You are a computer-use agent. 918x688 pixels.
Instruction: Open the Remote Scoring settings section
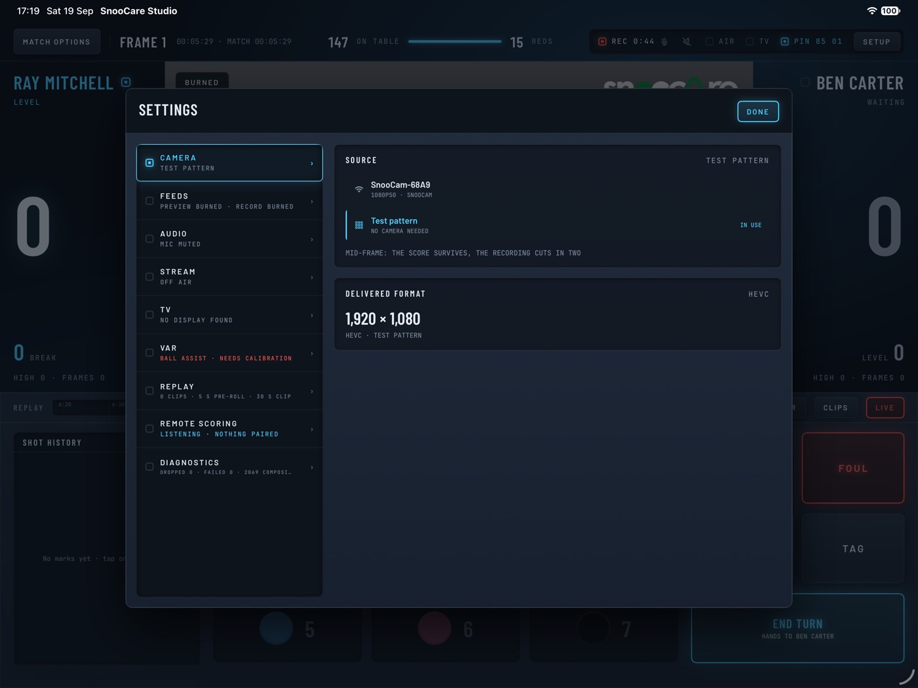pyautogui.click(x=229, y=429)
